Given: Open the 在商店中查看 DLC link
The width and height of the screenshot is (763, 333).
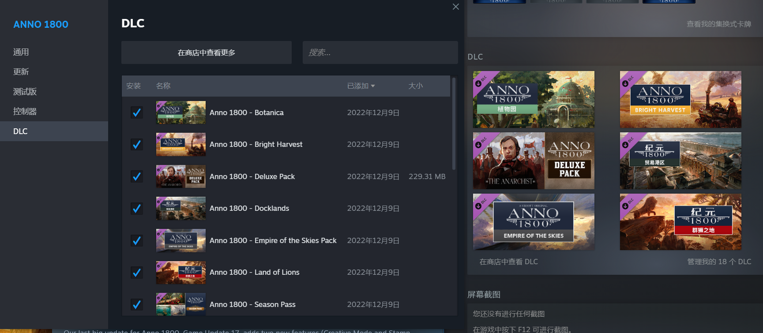Looking at the screenshot, I should point(509,262).
